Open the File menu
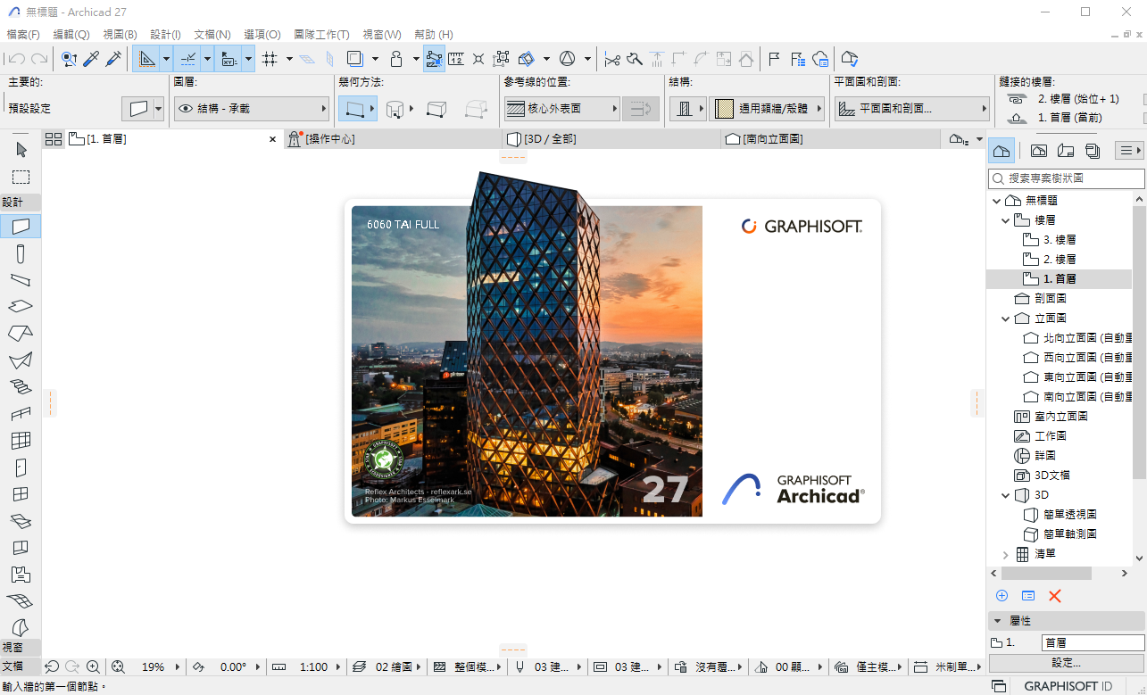Viewport: 1147px width, 695px height. 23,34
